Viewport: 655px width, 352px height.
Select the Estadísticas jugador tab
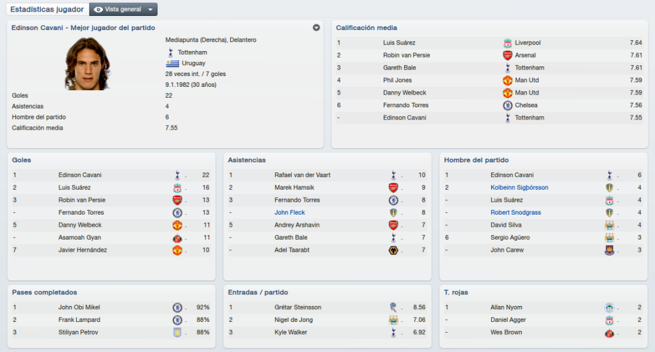tap(47, 9)
